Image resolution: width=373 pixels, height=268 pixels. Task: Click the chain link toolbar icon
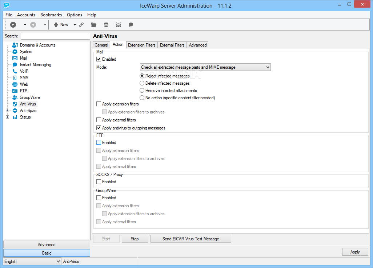point(81,25)
